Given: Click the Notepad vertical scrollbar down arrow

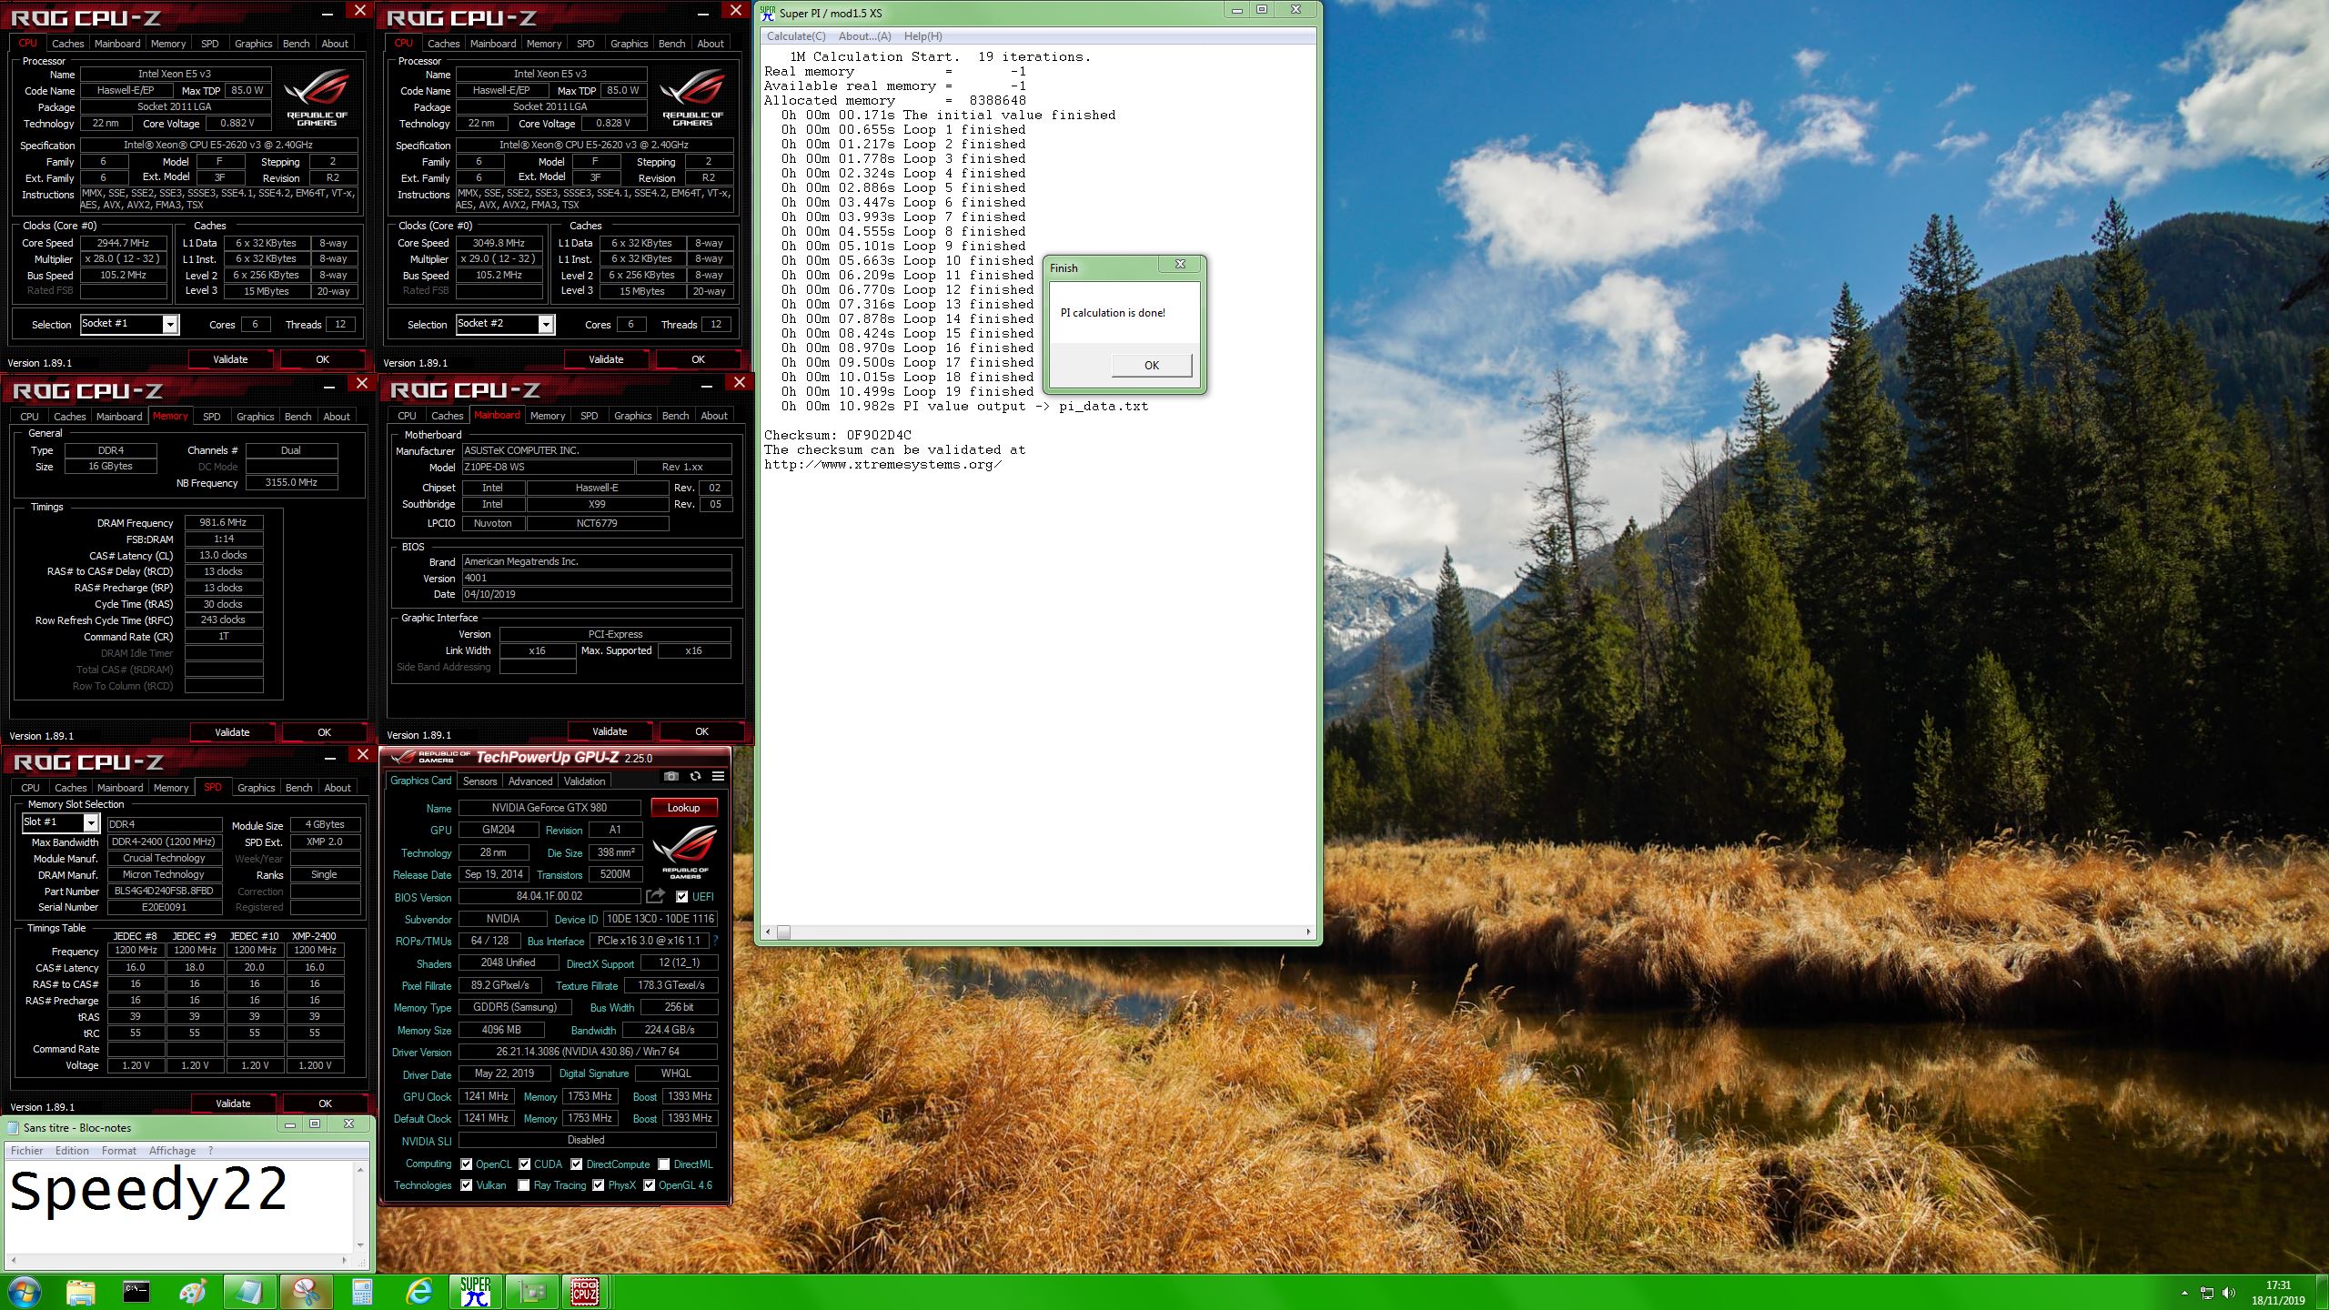Looking at the screenshot, I should point(360,1245).
